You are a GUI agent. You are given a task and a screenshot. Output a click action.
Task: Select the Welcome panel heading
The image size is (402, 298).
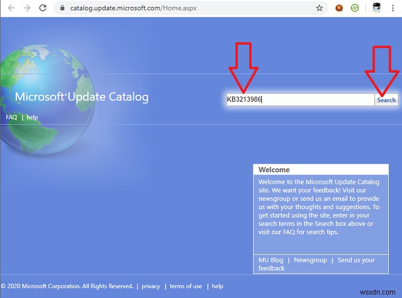pyautogui.click(x=274, y=169)
